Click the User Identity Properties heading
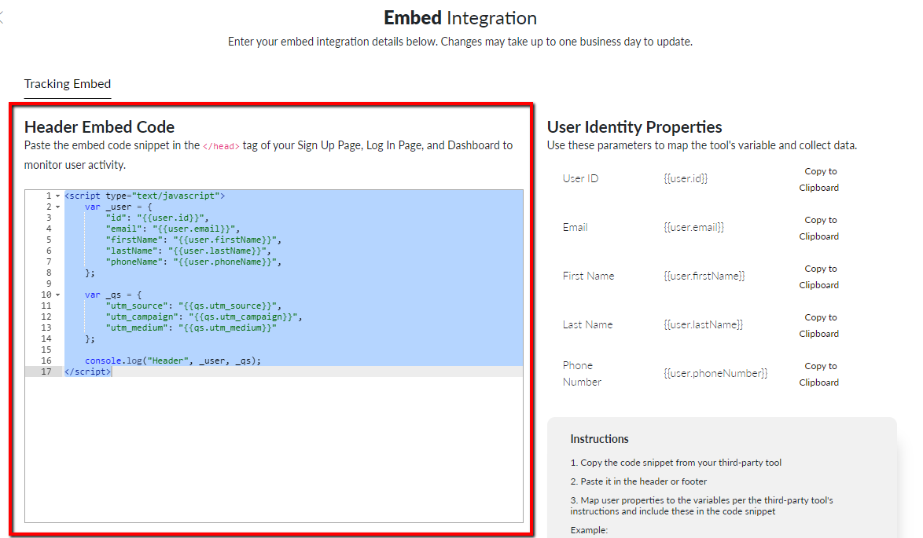Screen dimensions: 923x538 (634, 127)
